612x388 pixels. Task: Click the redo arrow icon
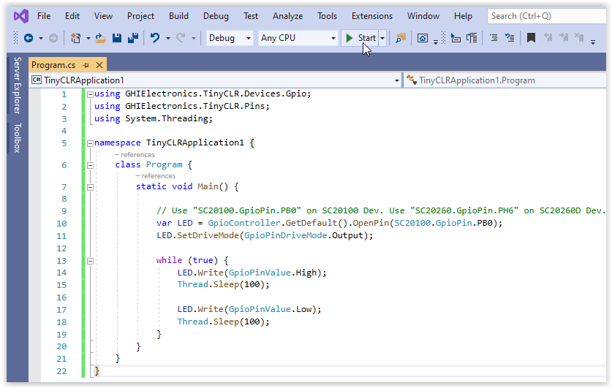point(181,38)
